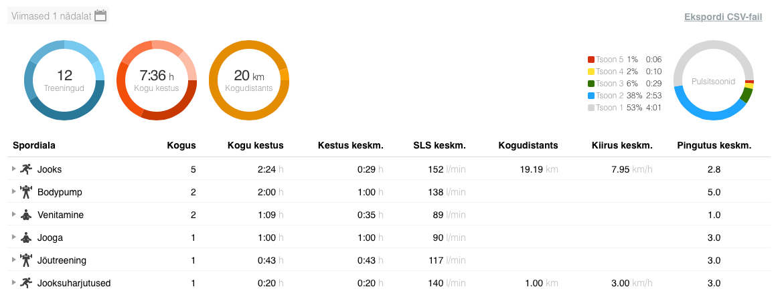The image size is (784, 293).
Task: Click the Jooksuharjutused running icon
Action: 26,283
